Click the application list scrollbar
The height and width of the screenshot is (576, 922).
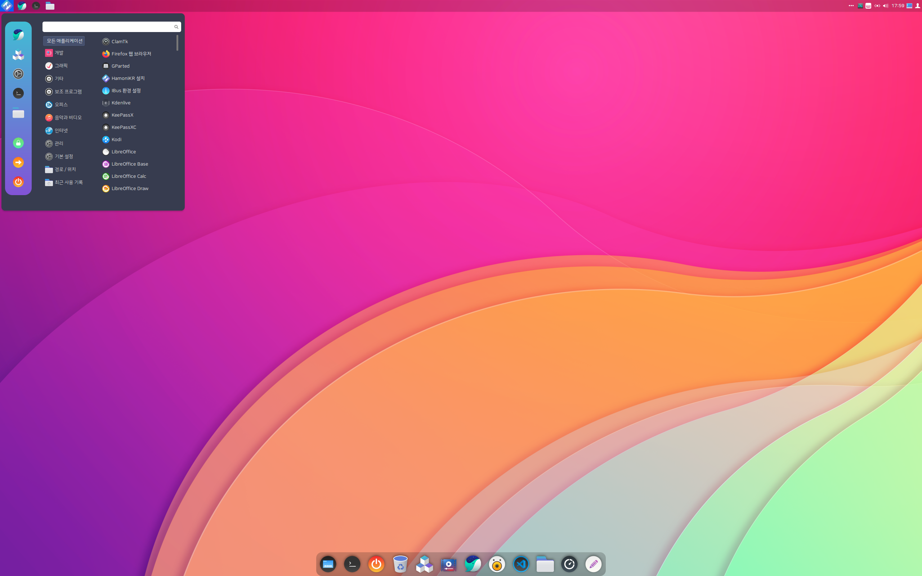(x=177, y=43)
